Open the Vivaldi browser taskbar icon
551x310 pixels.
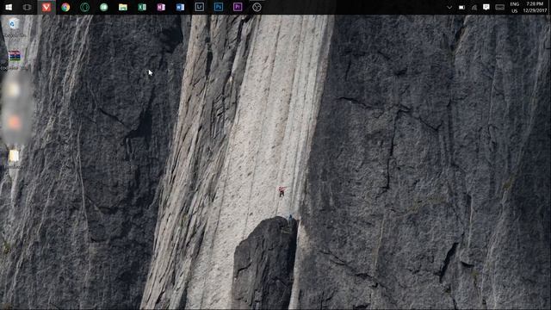tap(46, 7)
